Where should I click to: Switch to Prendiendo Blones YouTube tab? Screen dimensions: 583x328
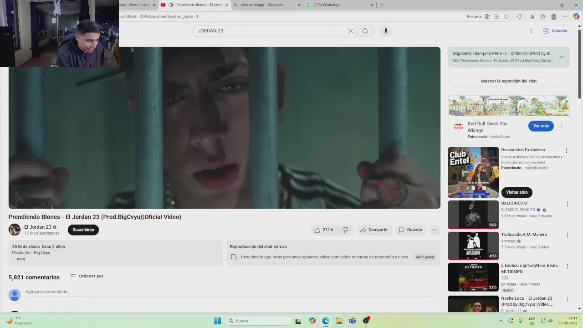(195, 5)
